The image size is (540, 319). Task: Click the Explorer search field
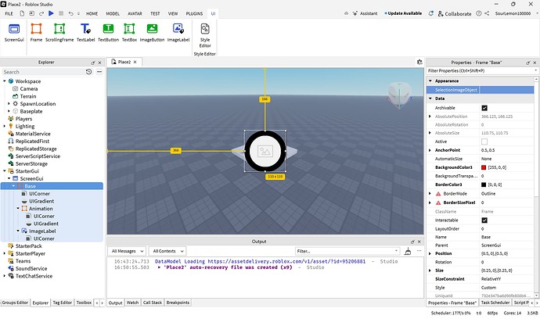pyautogui.click(x=43, y=72)
